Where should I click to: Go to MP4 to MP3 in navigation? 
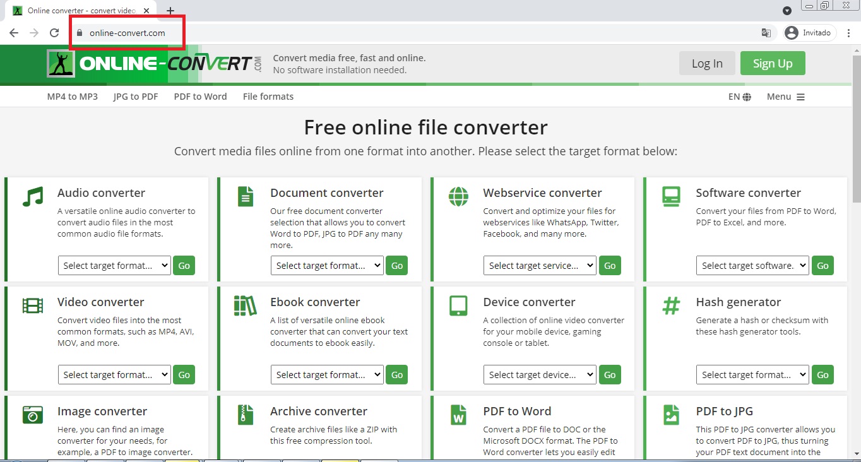pyautogui.click(x=73, y=97)
